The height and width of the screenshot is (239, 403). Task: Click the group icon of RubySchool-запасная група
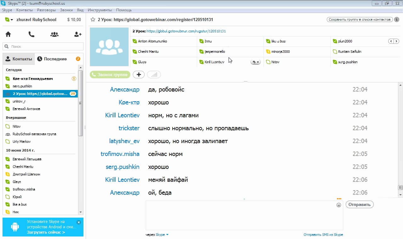tap(8, 134)
